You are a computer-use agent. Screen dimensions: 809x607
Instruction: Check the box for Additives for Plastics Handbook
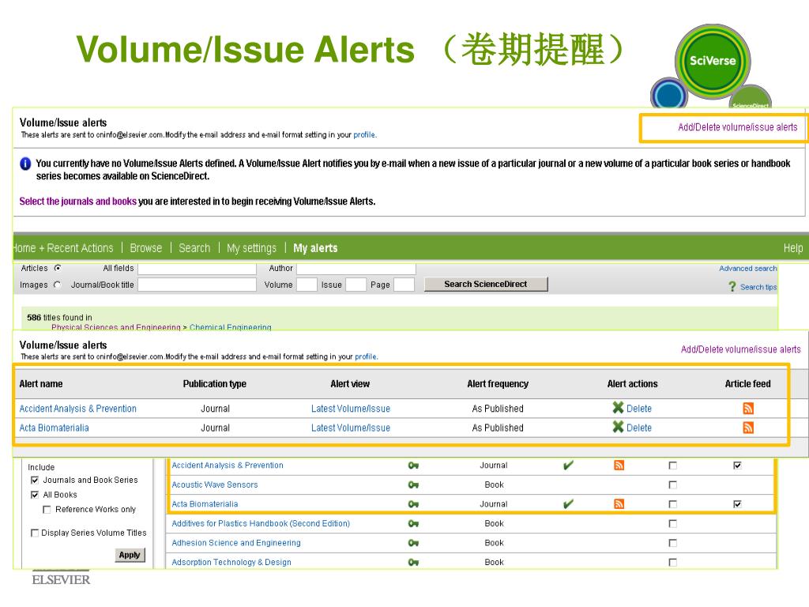pos(673,523)
